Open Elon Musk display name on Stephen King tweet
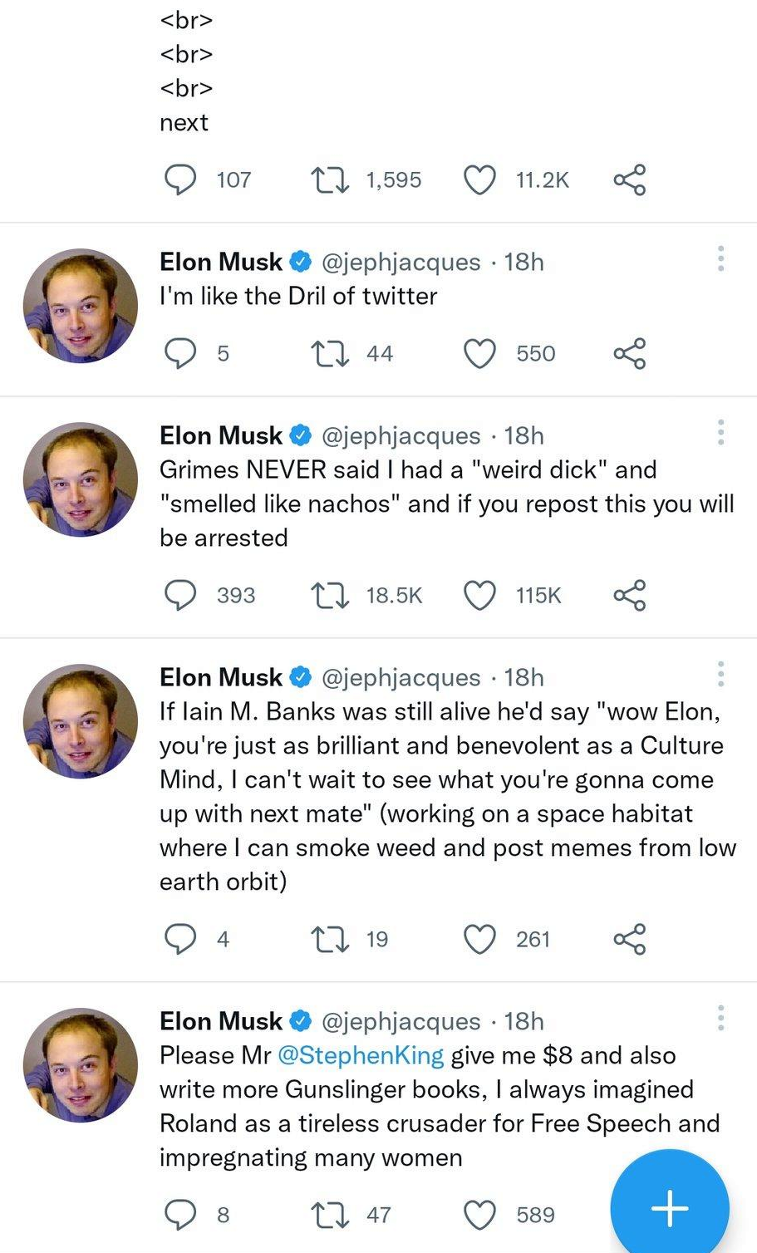Screen dimensions: 757x1253 (221, 1020)
